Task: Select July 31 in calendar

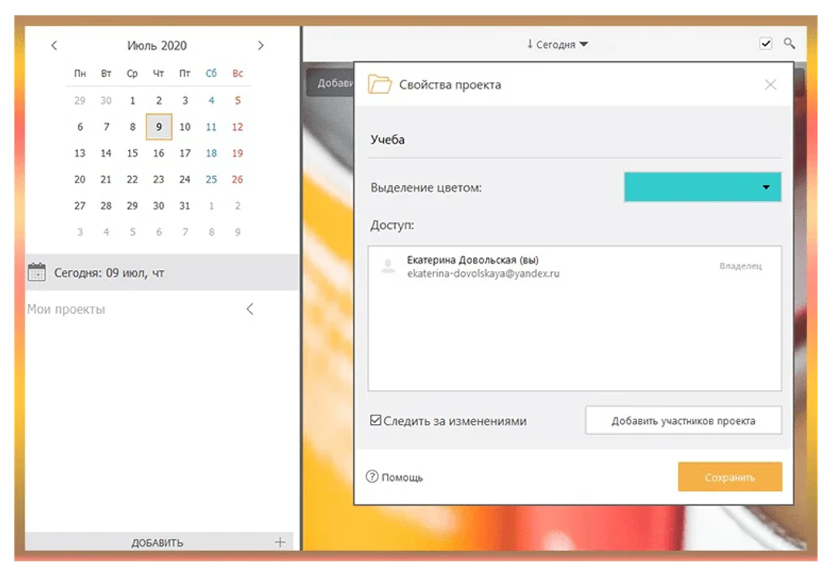Action: (184, 205)
